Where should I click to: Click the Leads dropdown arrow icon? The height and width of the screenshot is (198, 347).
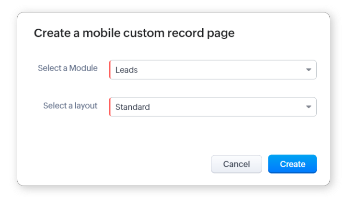[x=309, y=70]
